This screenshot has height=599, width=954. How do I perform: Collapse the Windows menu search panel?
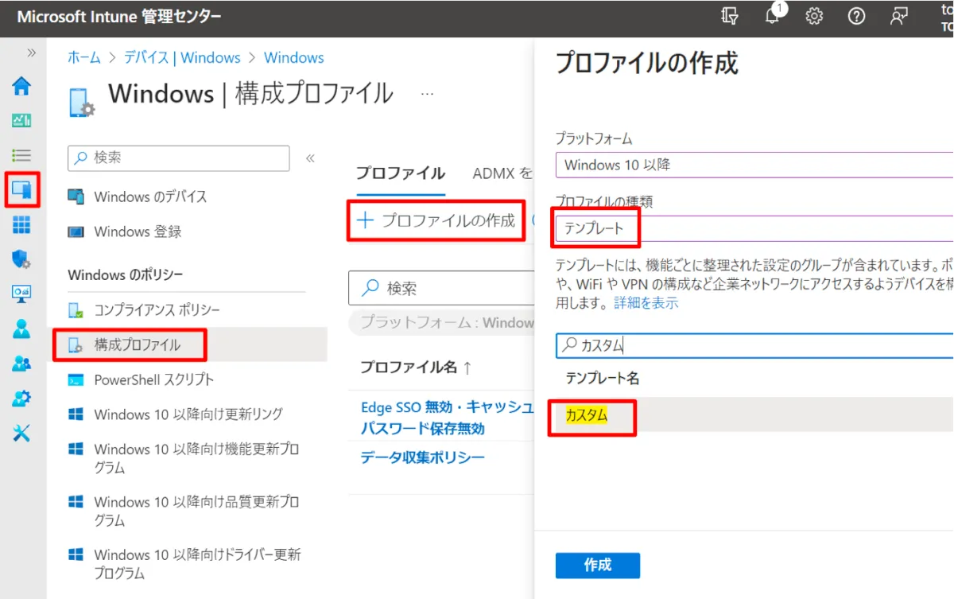[x=311, y=158]
